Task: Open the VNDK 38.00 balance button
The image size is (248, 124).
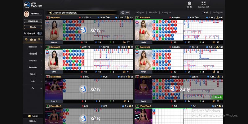Action: point(33,21)
